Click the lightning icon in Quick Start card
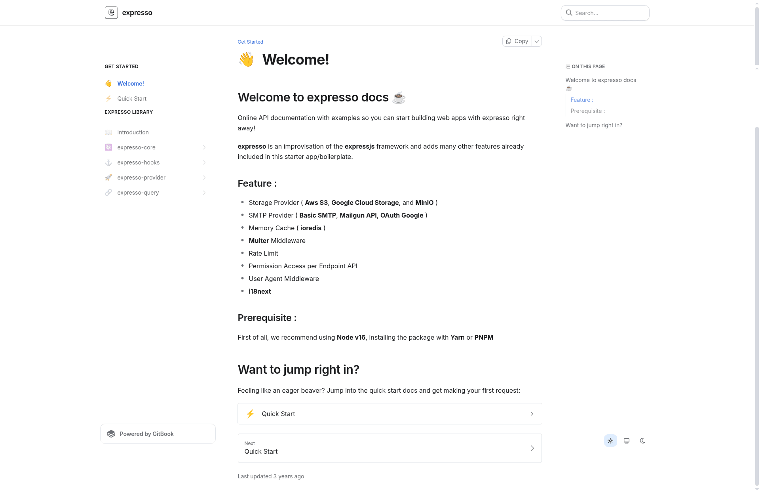The width and height of the screenshot is (760, 493). [250, 414]
